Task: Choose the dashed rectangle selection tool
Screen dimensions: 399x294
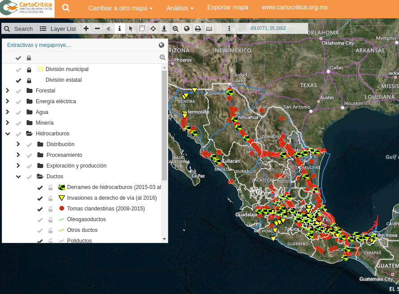Action: click(142, 29)
